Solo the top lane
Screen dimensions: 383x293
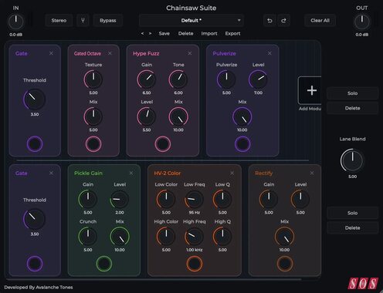[352, 93]
